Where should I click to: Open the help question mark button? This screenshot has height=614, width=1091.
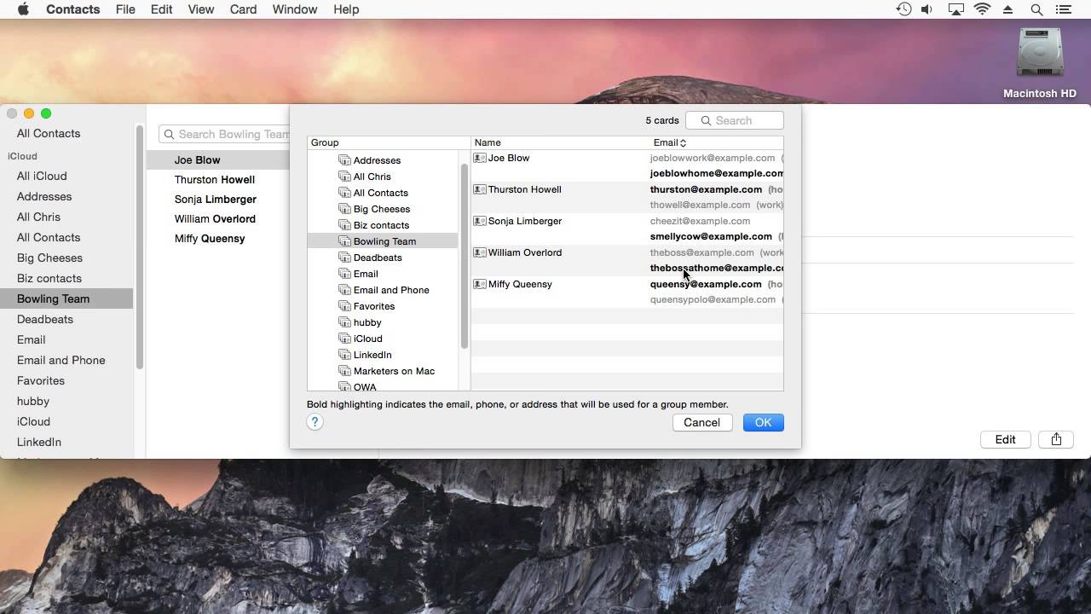point(315,422)
